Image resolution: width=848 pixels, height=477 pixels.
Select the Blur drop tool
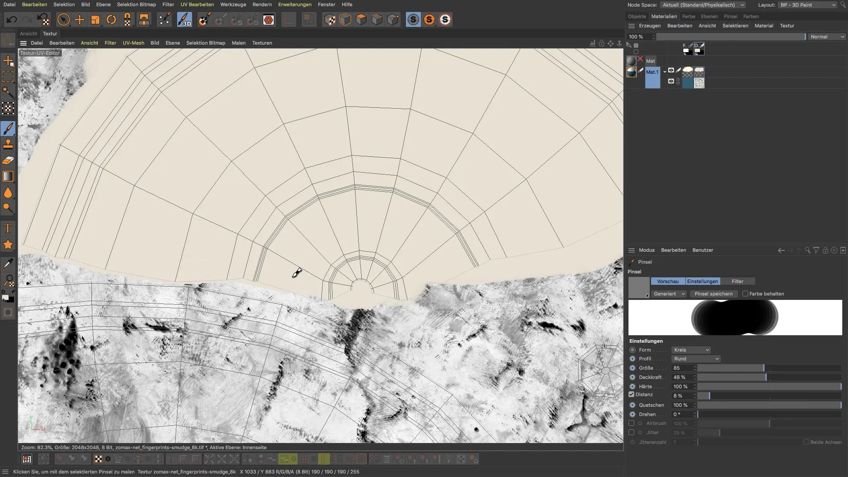click(8, 193)
